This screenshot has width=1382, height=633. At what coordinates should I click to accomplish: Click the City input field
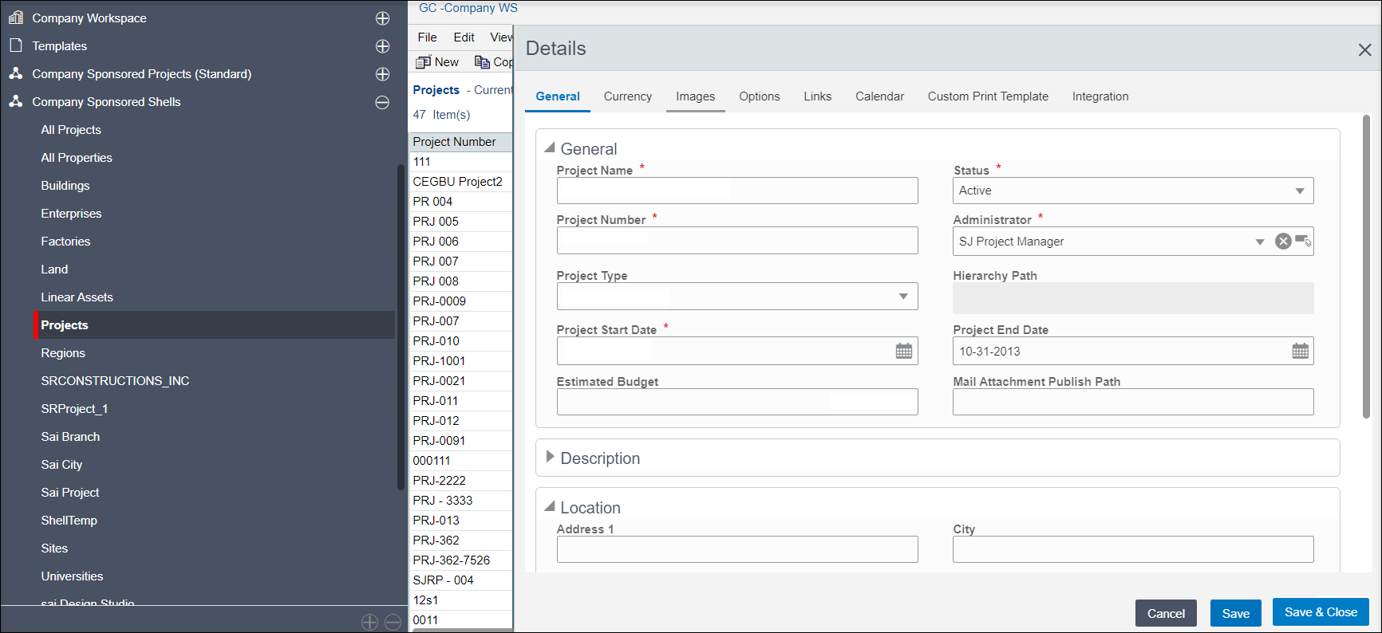[x=1133, y=549]
